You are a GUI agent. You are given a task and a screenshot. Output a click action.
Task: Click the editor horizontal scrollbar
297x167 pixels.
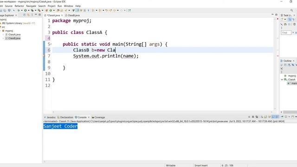162,112
